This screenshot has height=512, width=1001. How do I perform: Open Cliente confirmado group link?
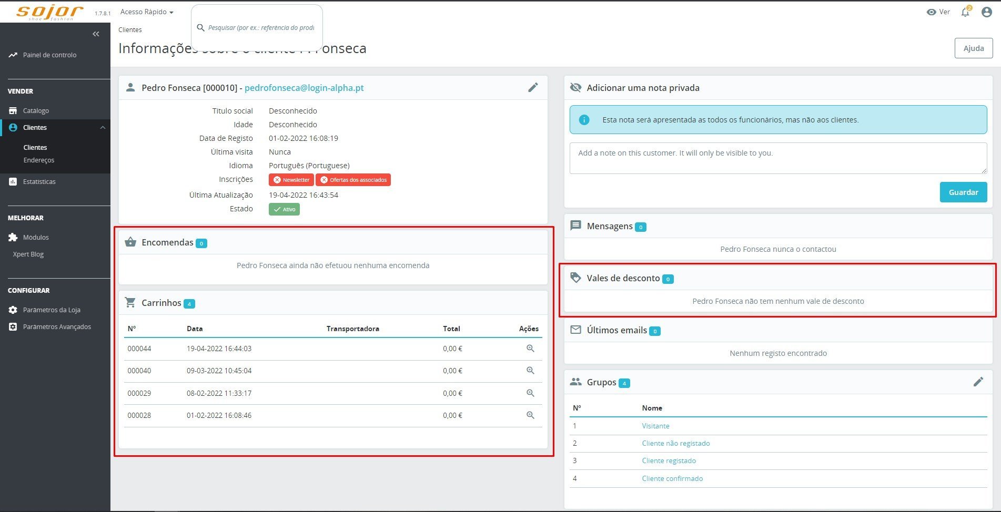[x=672, y=478]
